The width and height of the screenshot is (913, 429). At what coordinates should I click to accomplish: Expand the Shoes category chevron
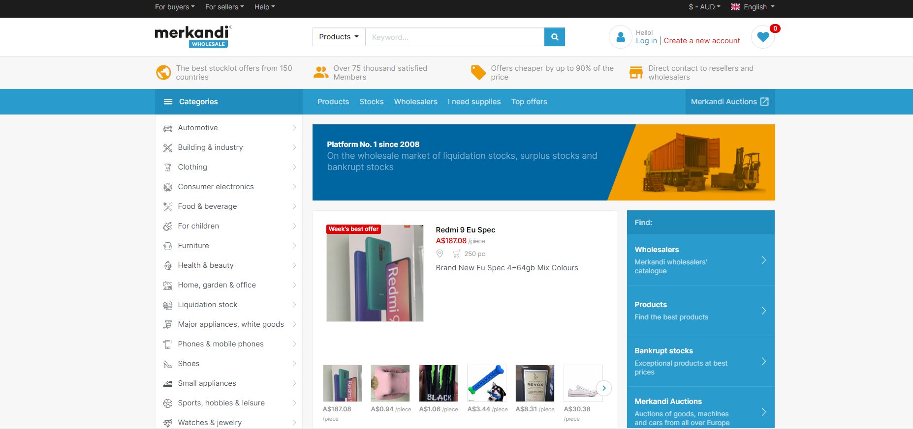pos(294,364)
